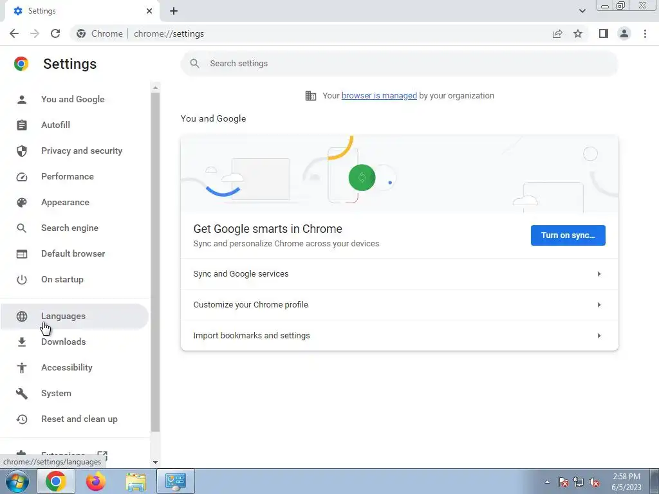This screenshot has height=494, width=659.
Task: Bookmark this page with the star icon
Action: point(578,33)
